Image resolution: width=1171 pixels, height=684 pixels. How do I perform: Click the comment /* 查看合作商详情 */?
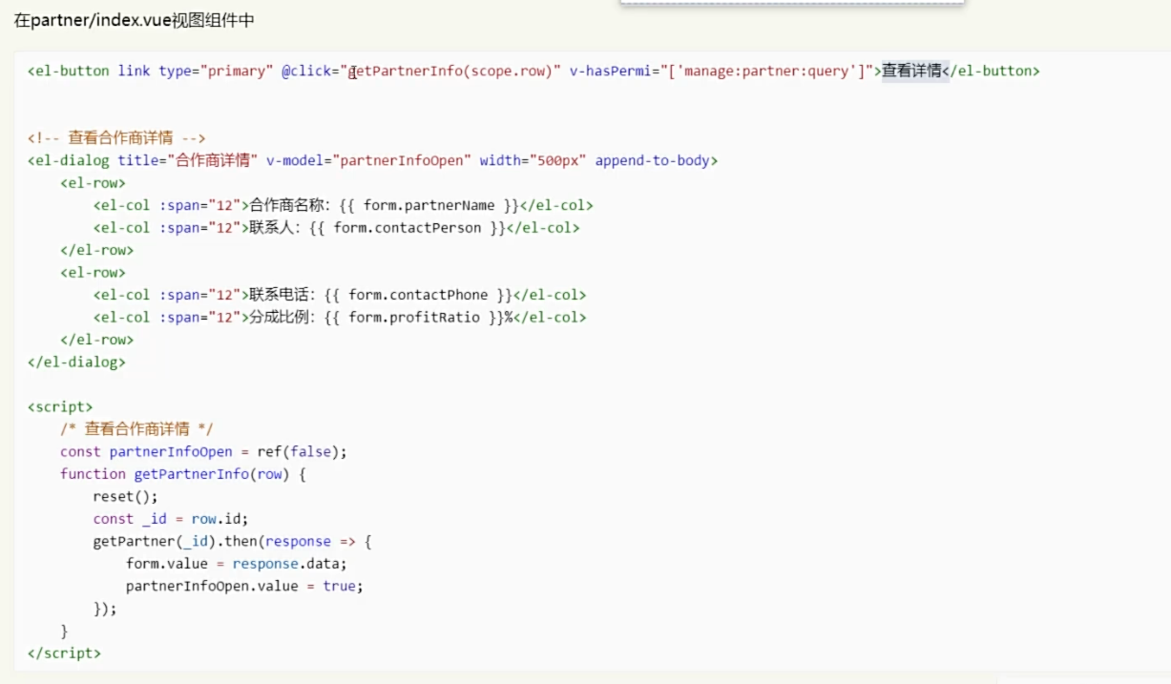(x=136, y=429)
